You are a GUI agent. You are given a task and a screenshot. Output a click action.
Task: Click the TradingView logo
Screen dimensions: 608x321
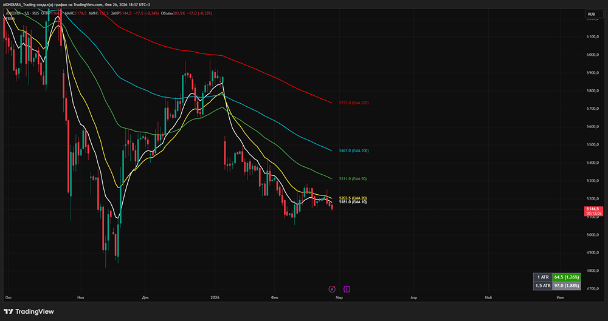pyautogui.click(x=29, y=311)
